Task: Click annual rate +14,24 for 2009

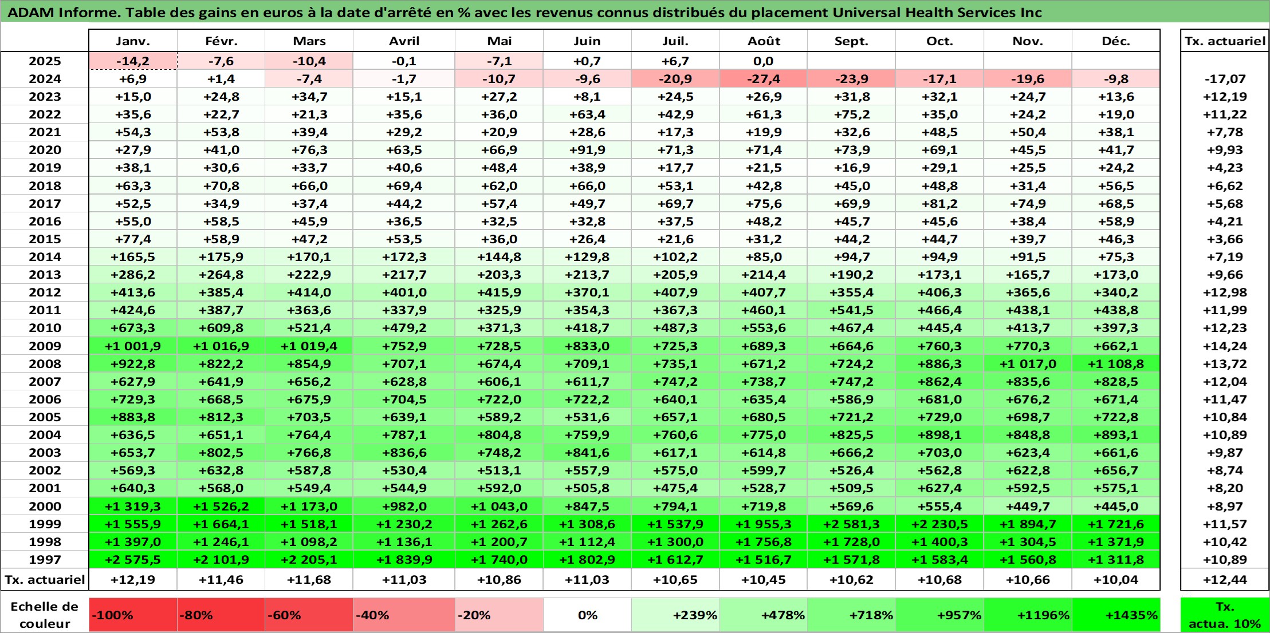Action: tap(1225, 346)
